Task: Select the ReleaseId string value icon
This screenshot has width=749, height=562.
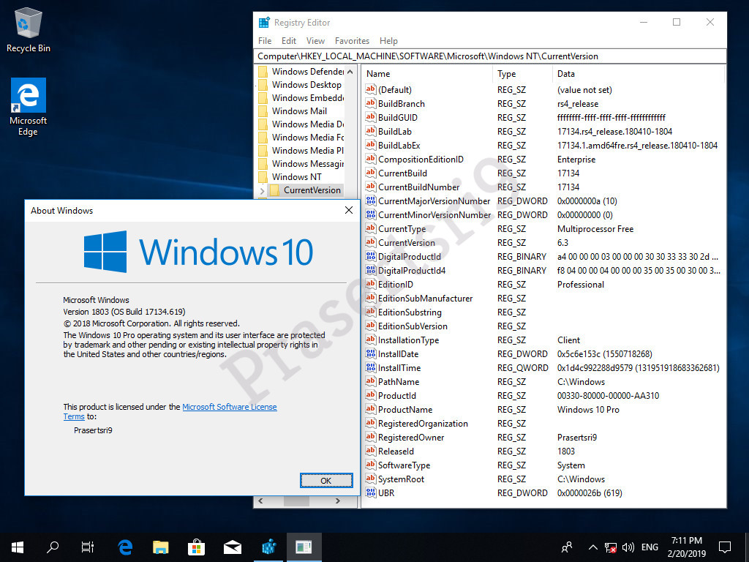Action: click(371, 451)
